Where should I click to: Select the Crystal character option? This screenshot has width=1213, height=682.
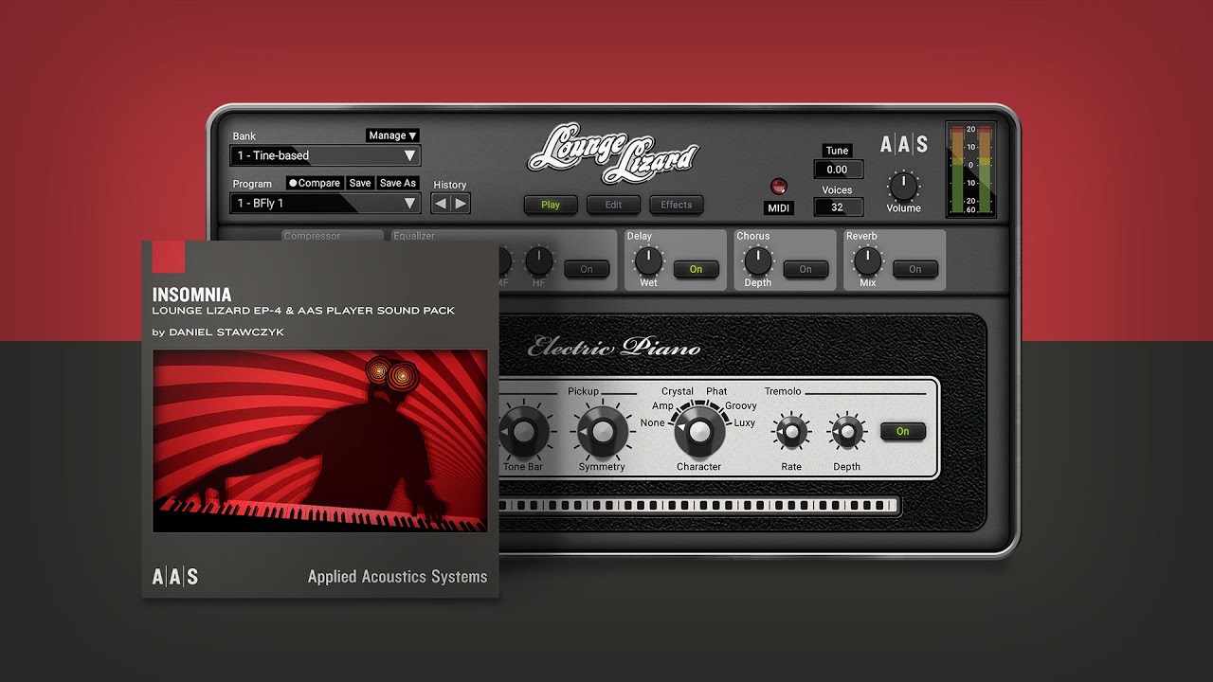coord(678,391)
